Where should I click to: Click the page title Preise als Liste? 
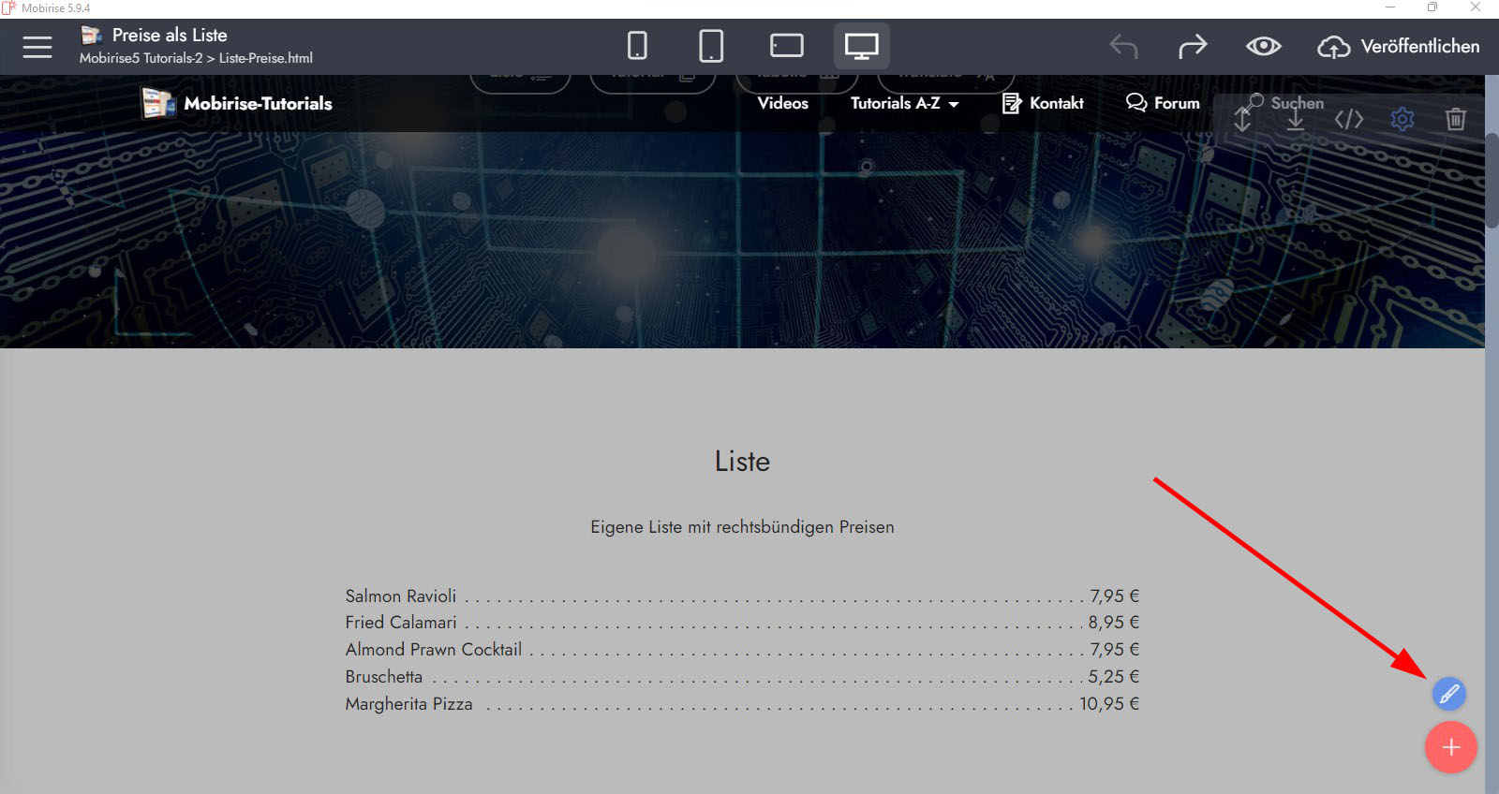click(170, 35)
